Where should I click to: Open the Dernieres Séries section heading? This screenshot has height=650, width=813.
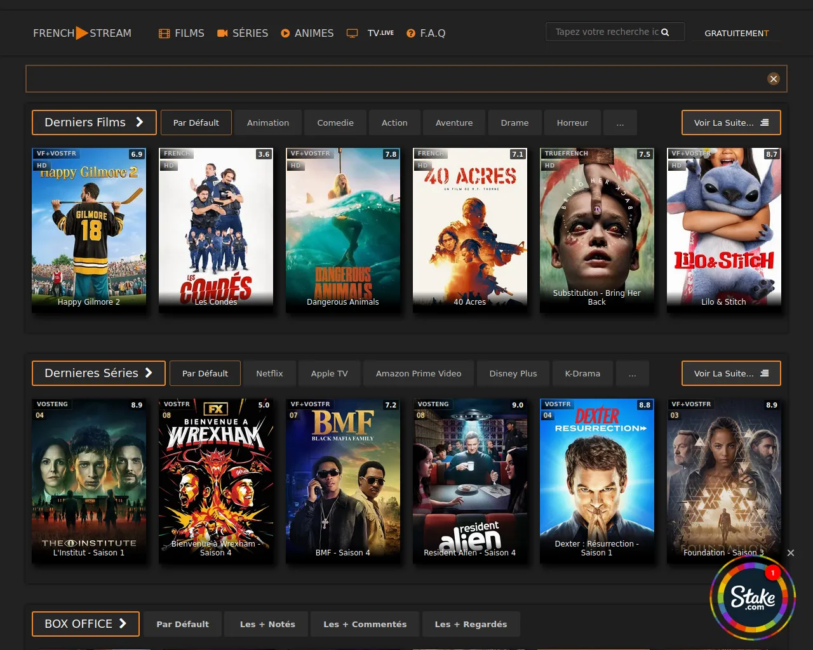(98, 373)
